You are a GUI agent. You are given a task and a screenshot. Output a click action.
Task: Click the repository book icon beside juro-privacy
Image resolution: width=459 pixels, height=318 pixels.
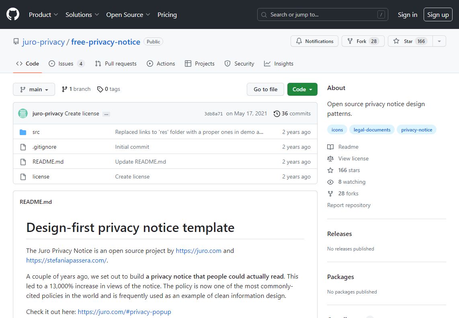click(16, 41)
